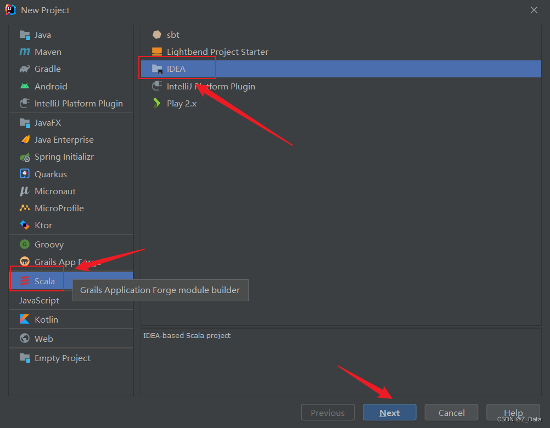Click the Cancel button
This screenshot has width=550, height=428.
[451, 413]
